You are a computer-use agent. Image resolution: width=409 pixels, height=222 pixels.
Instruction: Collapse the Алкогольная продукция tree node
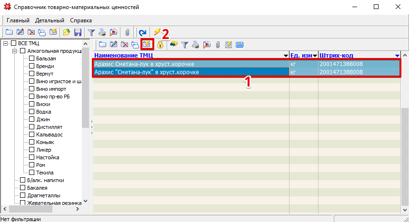point(15,51)
